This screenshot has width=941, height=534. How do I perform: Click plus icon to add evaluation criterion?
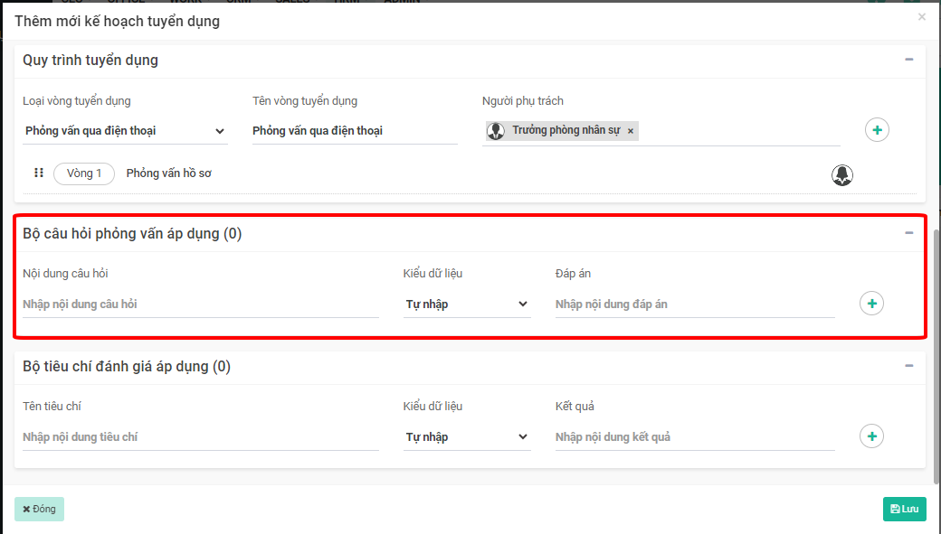pos(871,436)
